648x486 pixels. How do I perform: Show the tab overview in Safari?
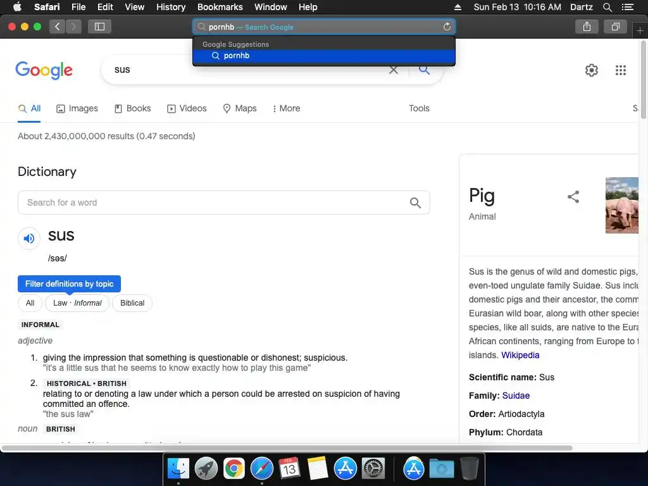tap(615, 27)
